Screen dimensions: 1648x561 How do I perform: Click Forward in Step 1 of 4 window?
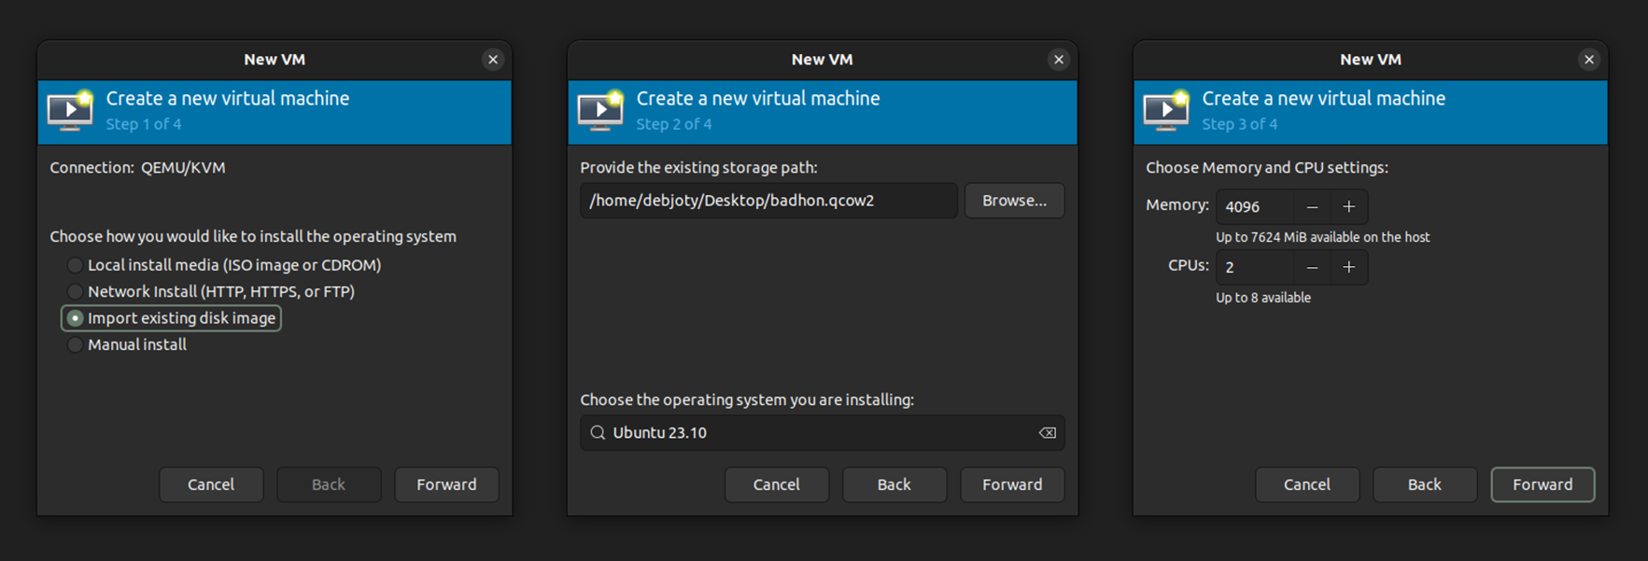pyautogui.click(x=446, y=484)
